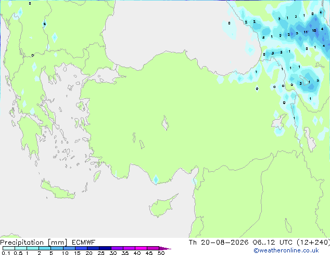The height and width of the screenshot is (255, 330).
Task: Click the legend label '0.1'
Action: 6,253
